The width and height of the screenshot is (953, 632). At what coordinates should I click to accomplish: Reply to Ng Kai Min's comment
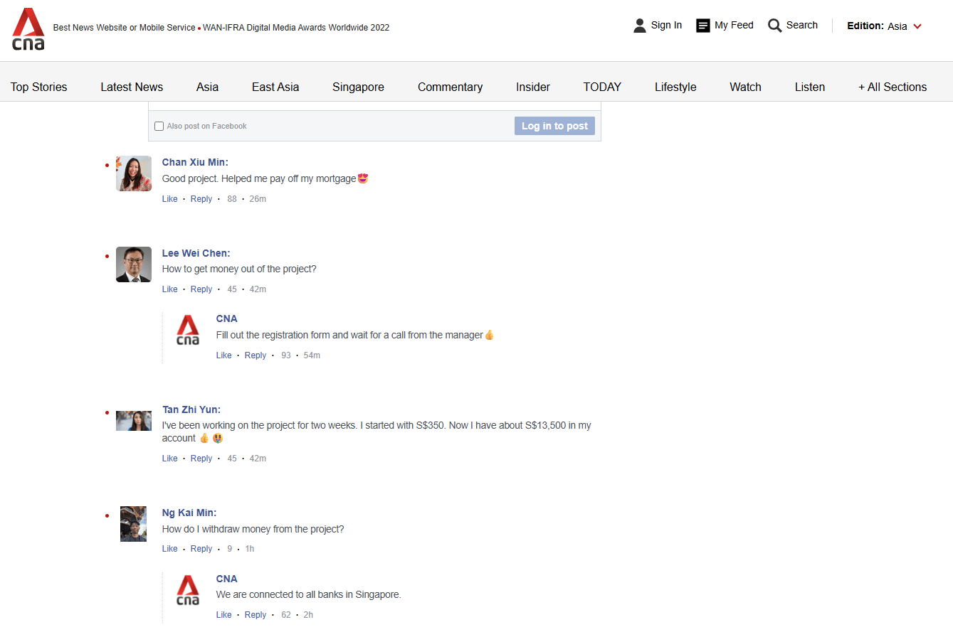(201, 548)
